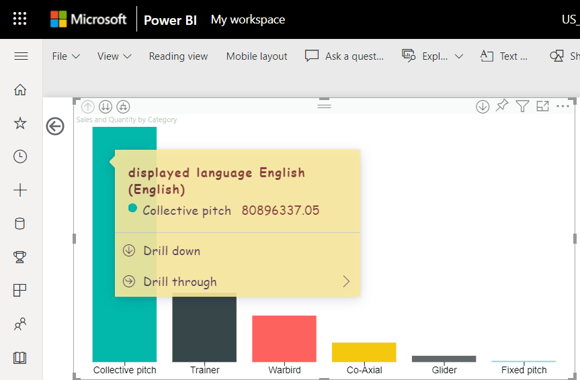Open Favorites star in the sidebar

(20, 123)
